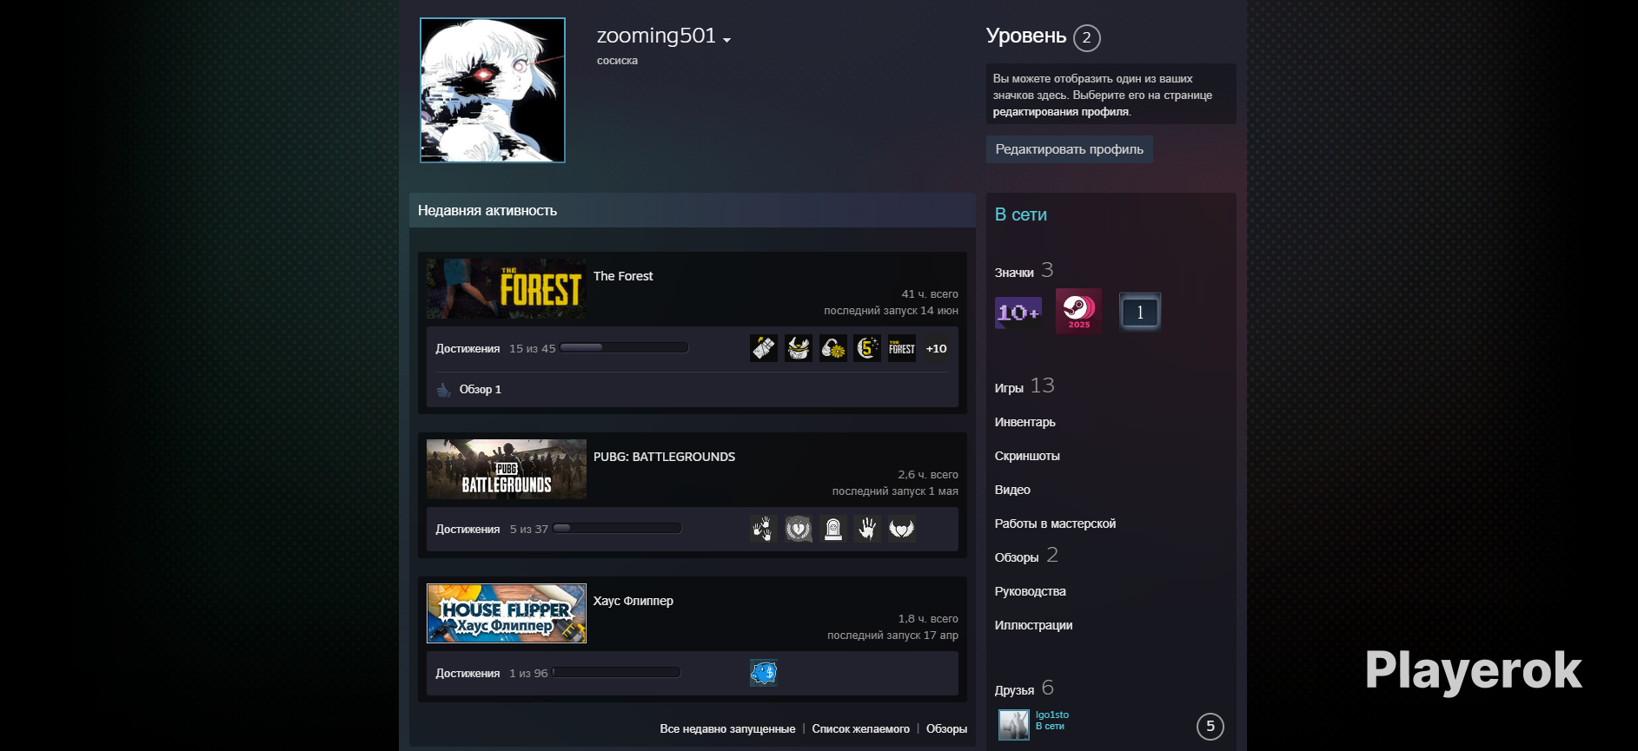Click the последний запуск 17 апр text
This screenshot has height=751, width=1638.
pos(892,636)
